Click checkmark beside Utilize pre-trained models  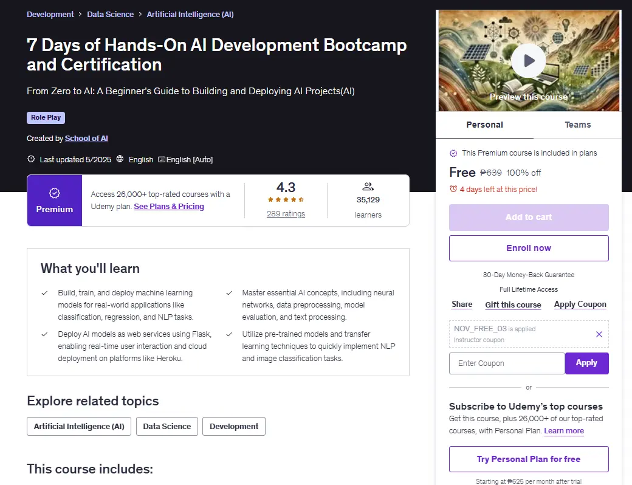(229, 334)
